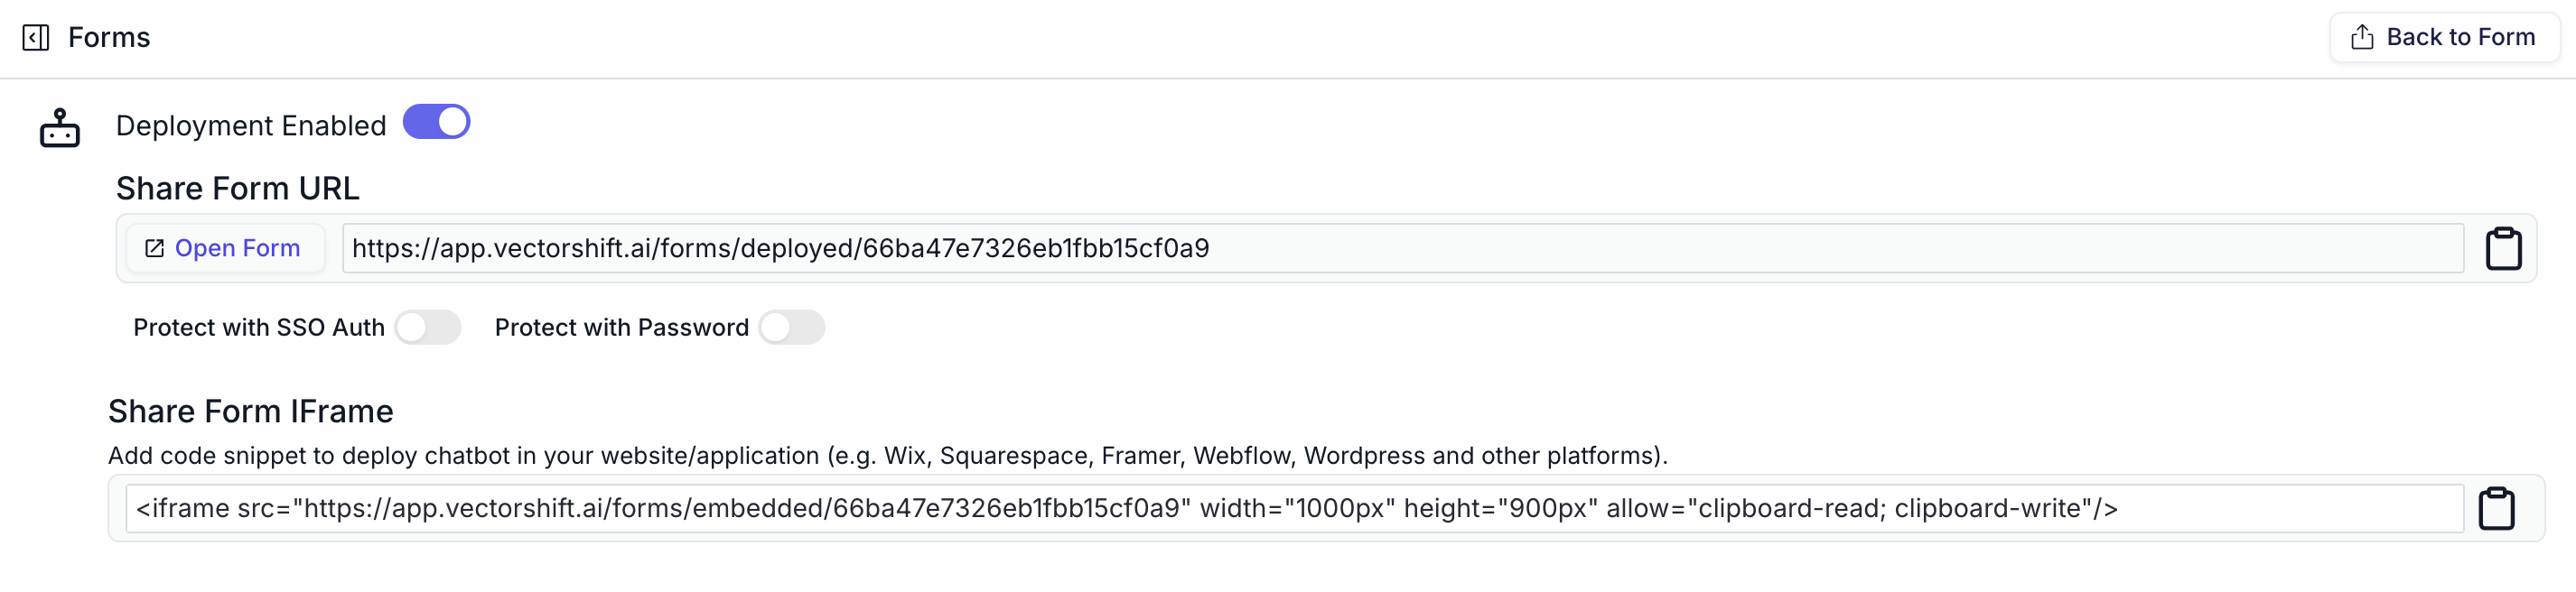Viewport: 2576px width, 592px height.
Task: Click the Protect with SSO Auth label
Action: 259,328
